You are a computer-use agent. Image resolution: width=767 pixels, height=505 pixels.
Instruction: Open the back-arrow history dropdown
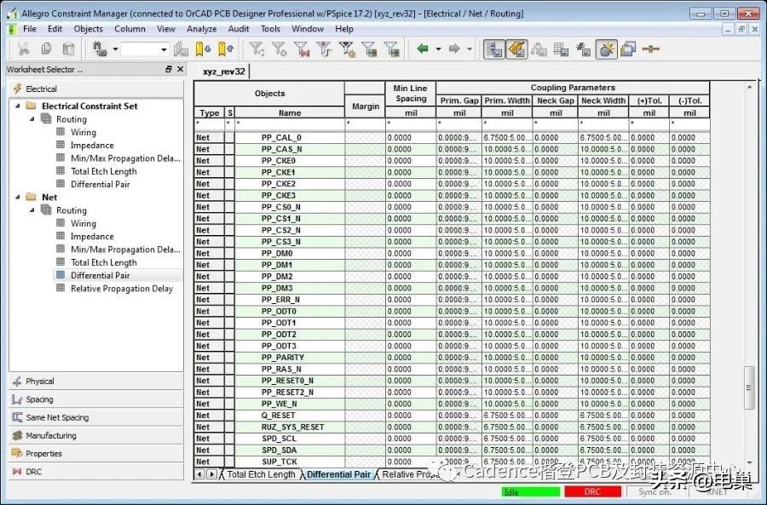pyautogui.click(x=437, y=49)
